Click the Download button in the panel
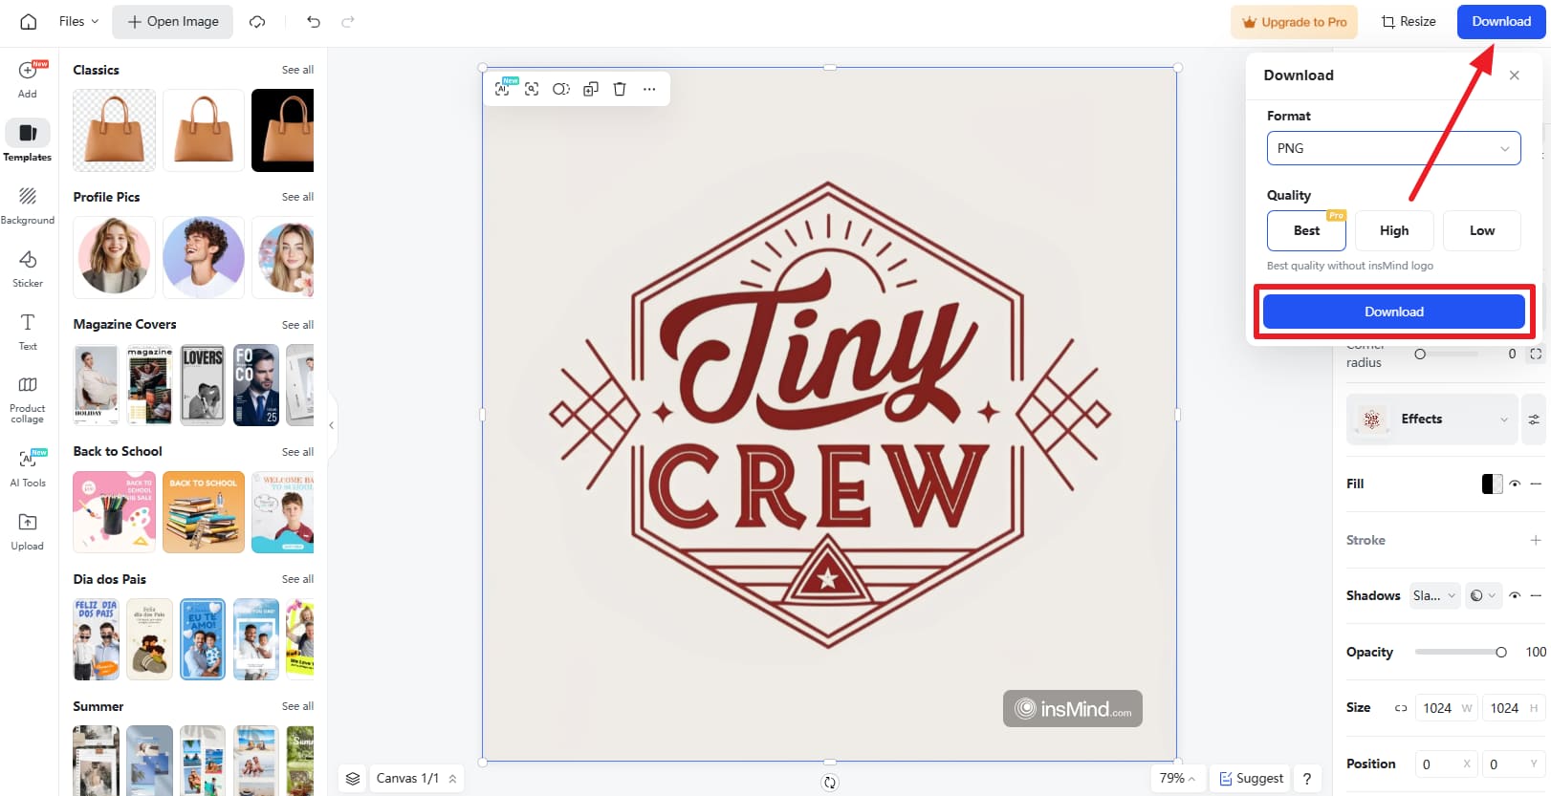The height and width of the screenshot is (796, 1551). [x=1394, y=312]
